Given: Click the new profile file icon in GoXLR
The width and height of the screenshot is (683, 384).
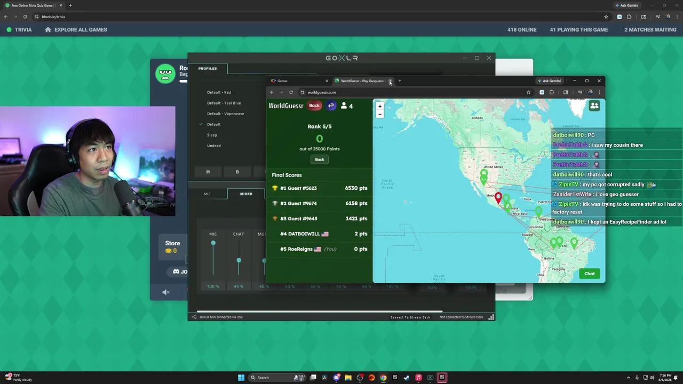Looking at the screenshot, I should 237,172.
